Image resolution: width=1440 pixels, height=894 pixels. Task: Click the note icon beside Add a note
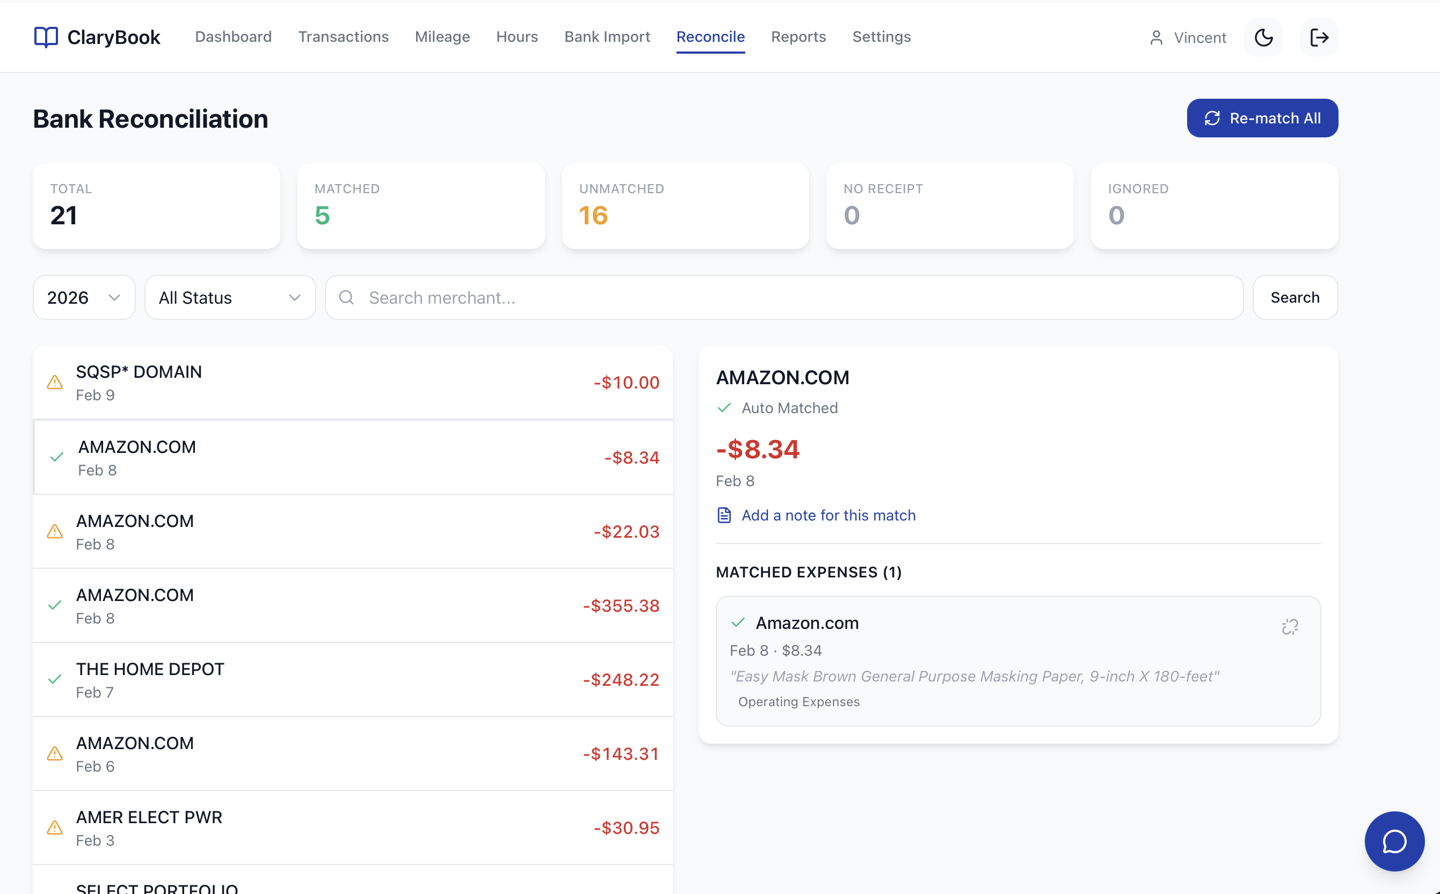coord(724,515)
